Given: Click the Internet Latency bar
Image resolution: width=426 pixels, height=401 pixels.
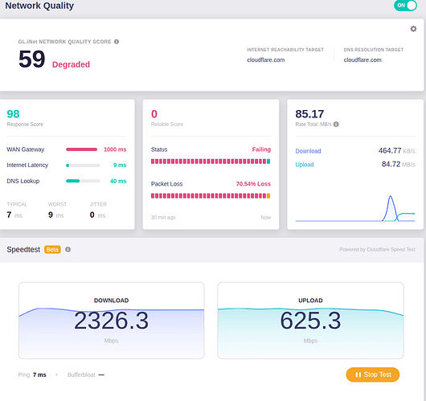Looking at the screenshot, I should click(83, 166).
